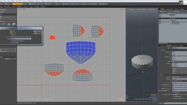Screen dimensions: 187x105
Task: Open the Render menu
Action: pyautogui.click(x=43, y=1)
